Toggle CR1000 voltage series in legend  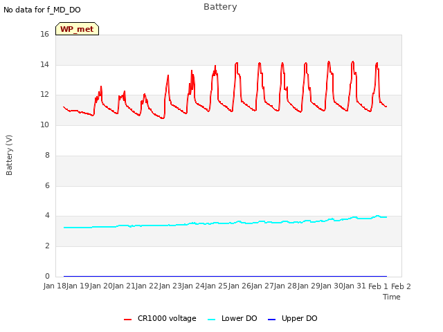[160, 318]
